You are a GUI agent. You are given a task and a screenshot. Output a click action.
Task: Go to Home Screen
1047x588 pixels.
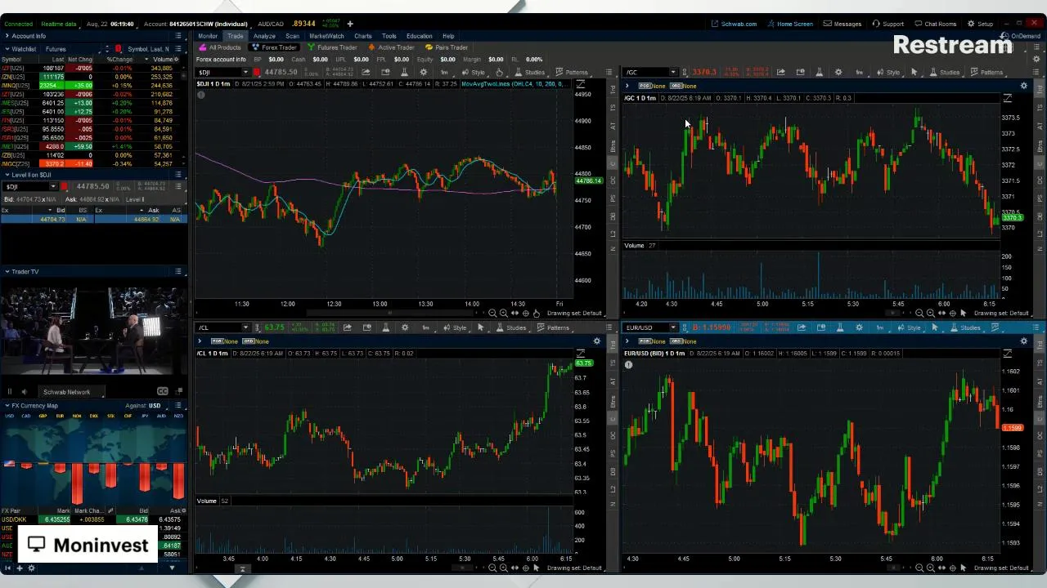pyautogui.click(x=789, y=24)
